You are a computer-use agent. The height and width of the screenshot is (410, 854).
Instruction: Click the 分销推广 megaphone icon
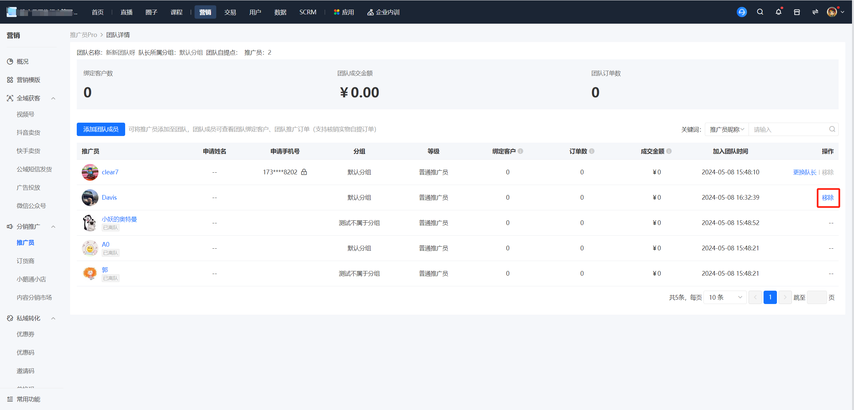(10, 226)
